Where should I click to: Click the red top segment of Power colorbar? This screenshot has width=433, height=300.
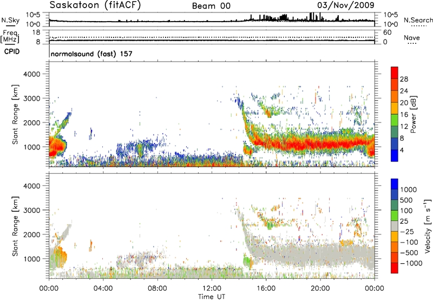(x=395, y=73)
